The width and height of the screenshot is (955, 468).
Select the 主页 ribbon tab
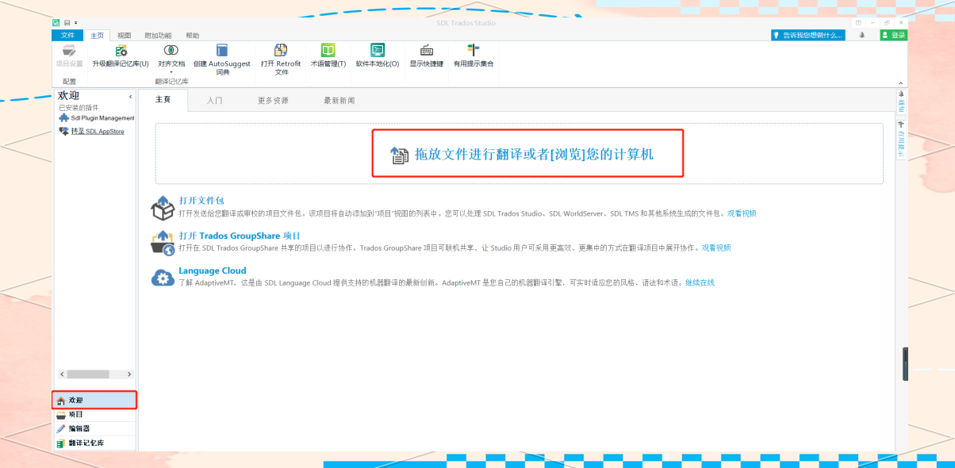pyautogui.click(x=97, y=36)
